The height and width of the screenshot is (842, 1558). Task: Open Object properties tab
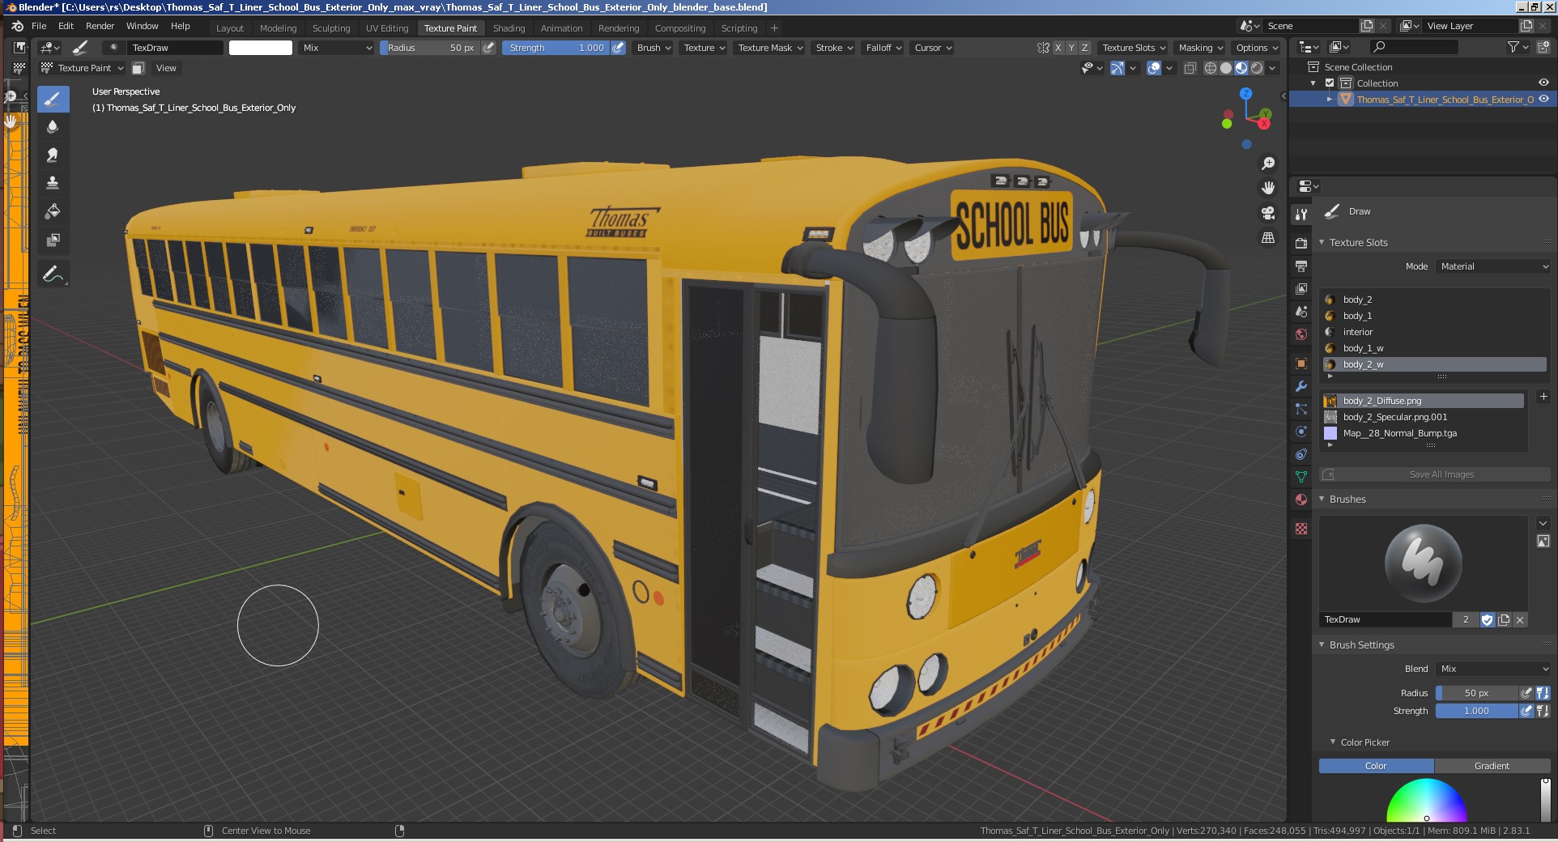coord(1301,364)
